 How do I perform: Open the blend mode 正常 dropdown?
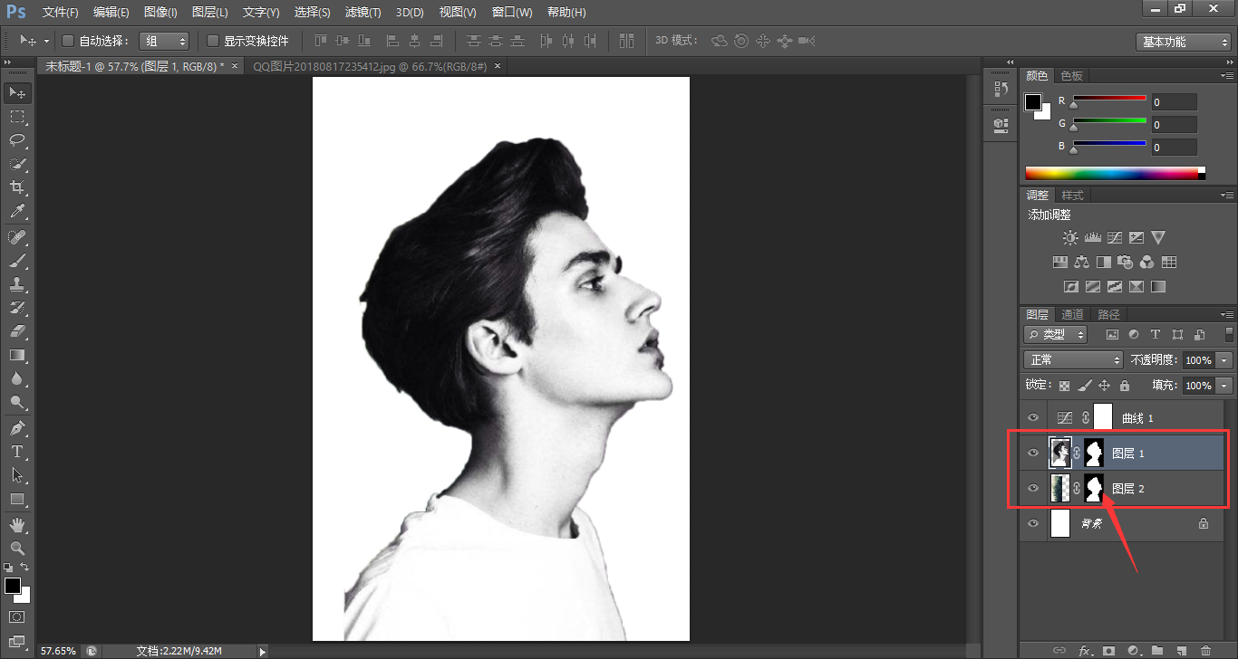coord(1072,360)
